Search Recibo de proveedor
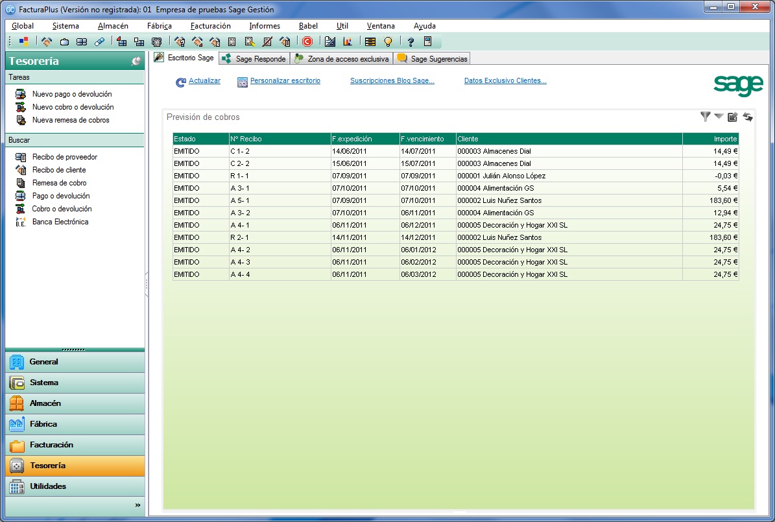775x522 pixels. [65, 157]
